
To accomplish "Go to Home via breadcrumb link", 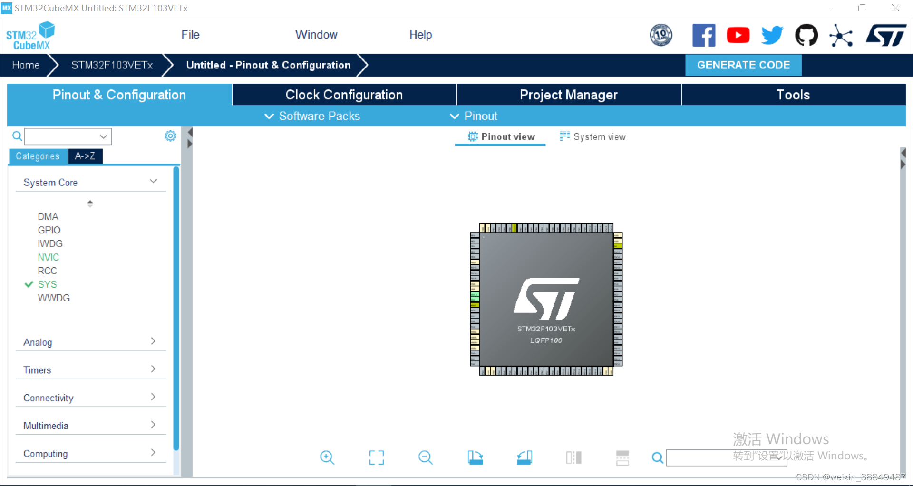I will (26, 65).
